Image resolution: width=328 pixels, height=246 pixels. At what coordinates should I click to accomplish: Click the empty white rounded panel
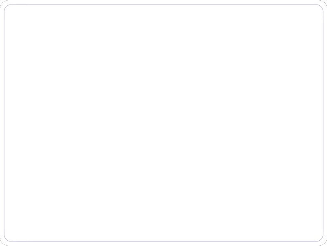point(164,123)
